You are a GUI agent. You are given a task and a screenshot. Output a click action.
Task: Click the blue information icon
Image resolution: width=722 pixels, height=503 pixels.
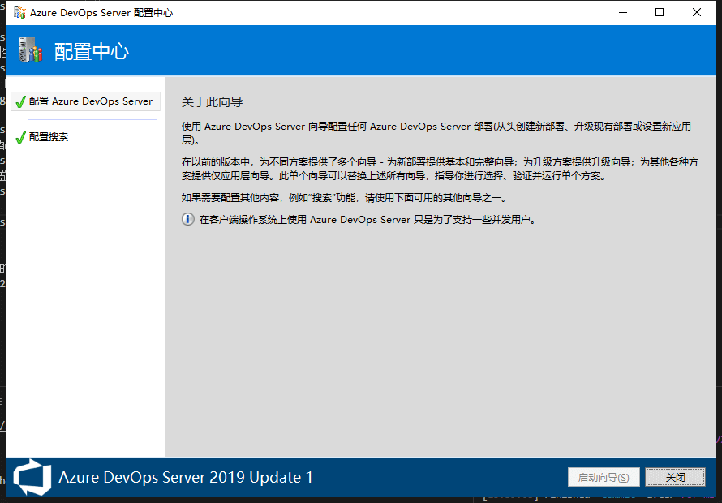pos(187,219)
